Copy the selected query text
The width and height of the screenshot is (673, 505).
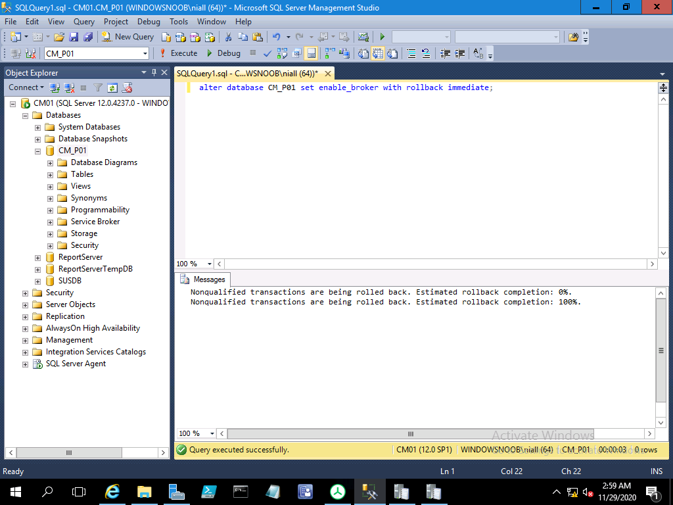[243, 37]
